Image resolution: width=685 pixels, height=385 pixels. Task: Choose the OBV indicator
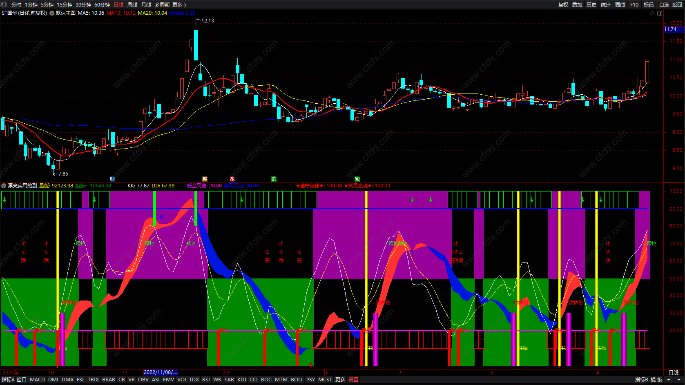click(143, 380)
